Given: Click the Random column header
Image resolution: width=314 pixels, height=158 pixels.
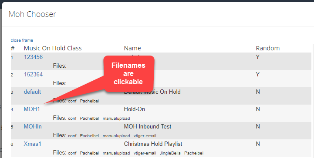Looking at the screenshot, I should (x=268, y=48).
